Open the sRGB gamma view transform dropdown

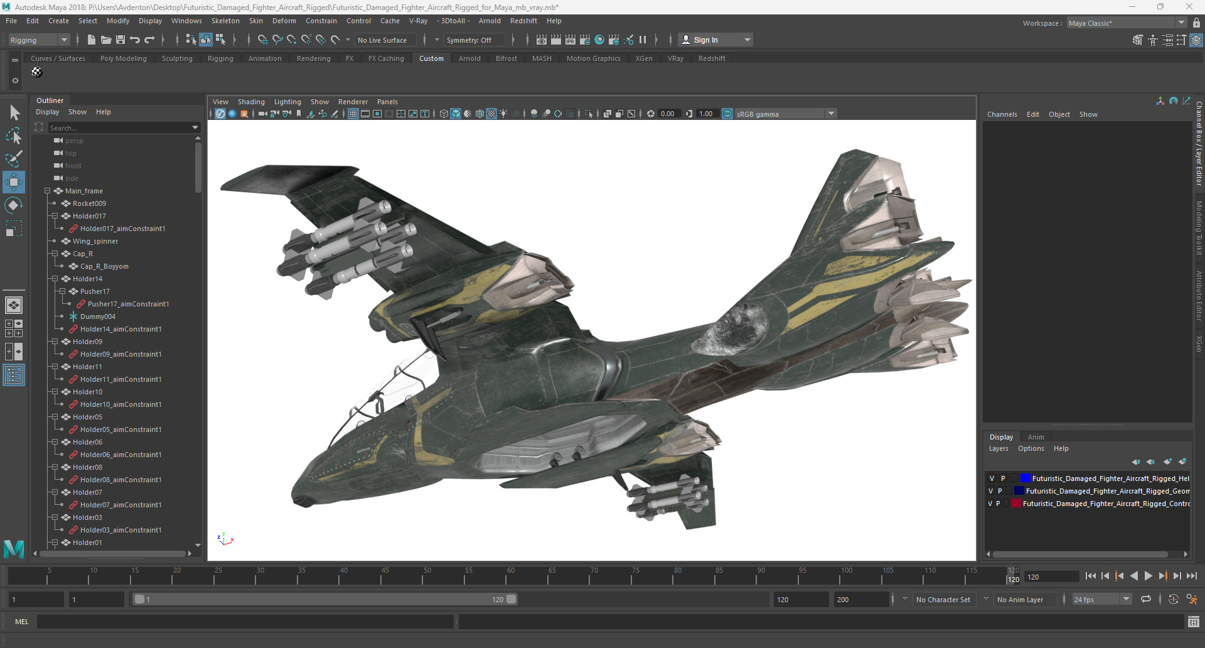(x=785, y=114)
